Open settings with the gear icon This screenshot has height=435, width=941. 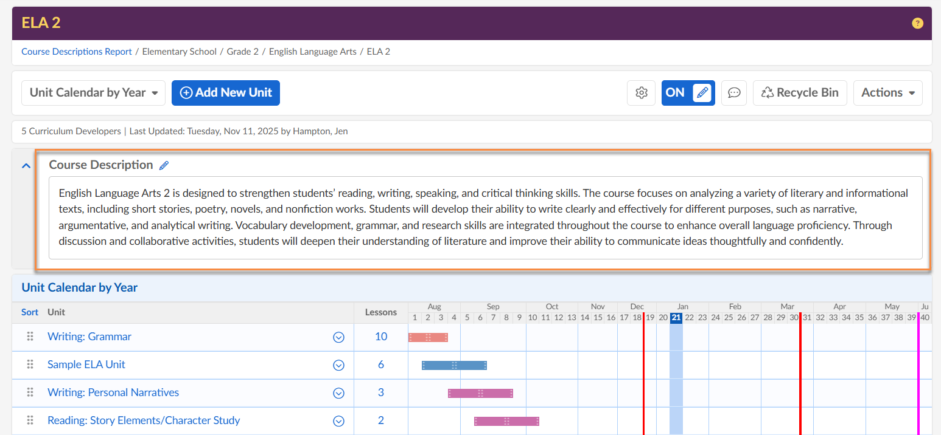[x=641, y=93]
